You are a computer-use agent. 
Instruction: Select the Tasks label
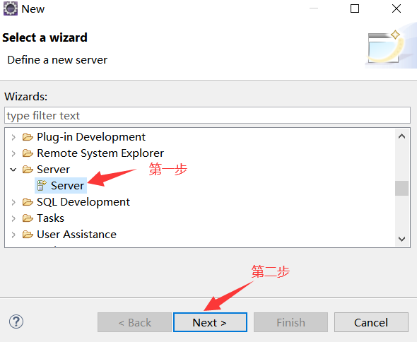click(x=50, y=218)
